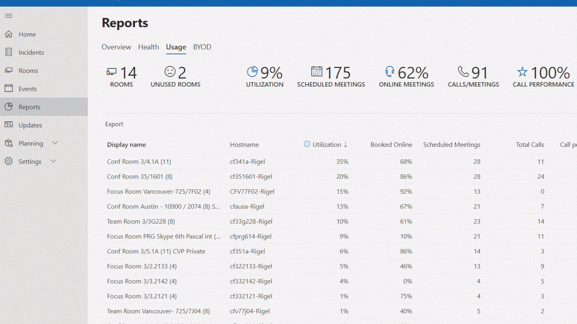The image size is (577, 324).
Task: Open Incidents via its sidebar icon
Action: pos(9,52)
